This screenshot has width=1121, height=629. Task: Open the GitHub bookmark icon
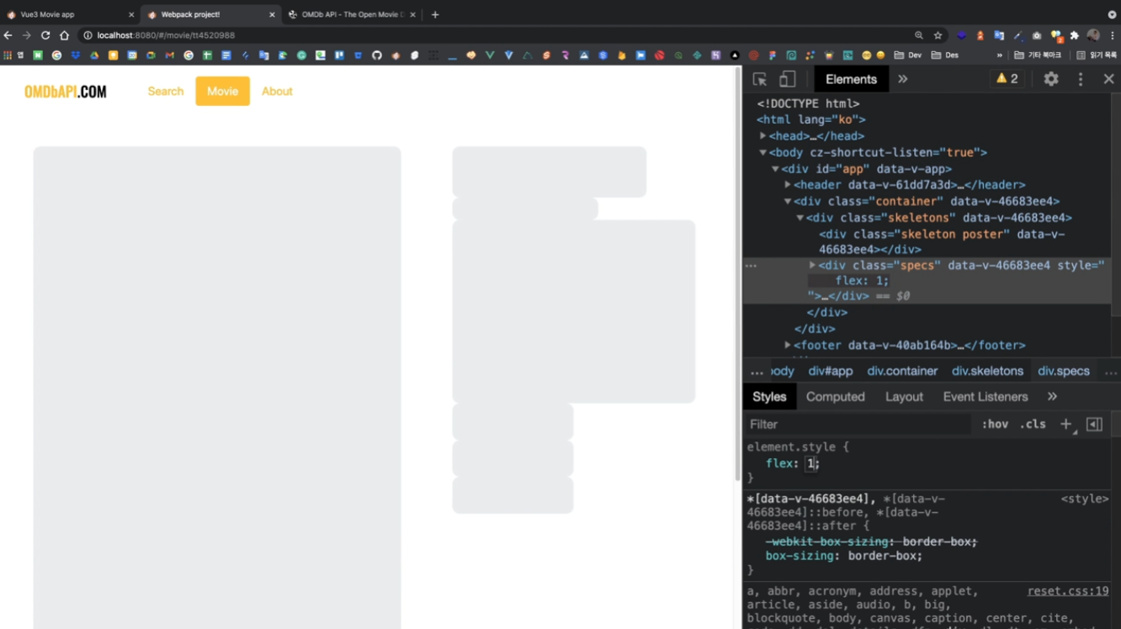tap(376, 55)
